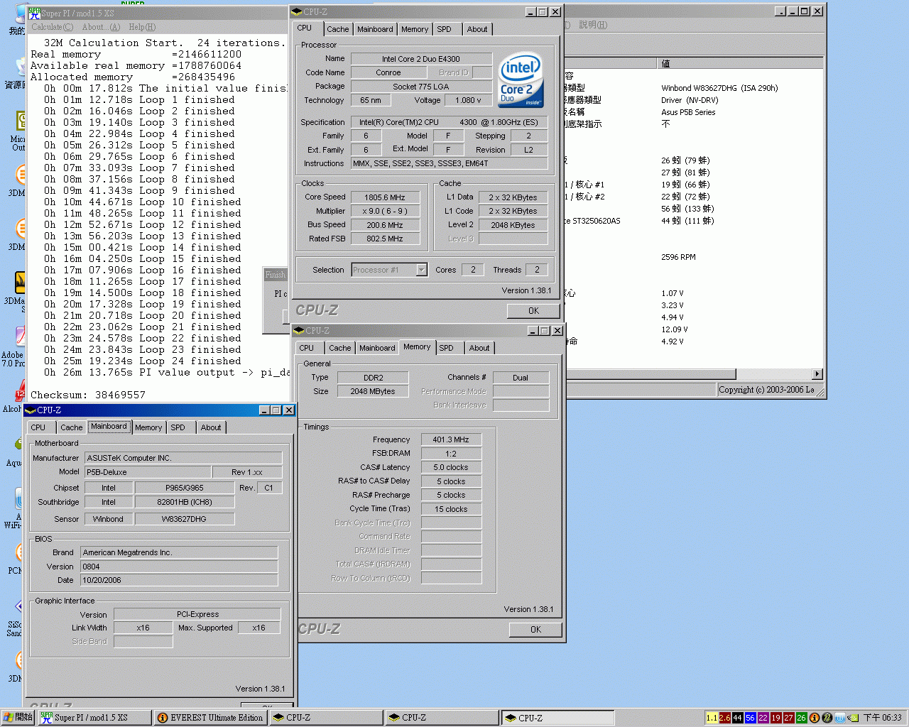909x727 pixels.
Task: Click the blue bars tray icon
Action: 839,718
